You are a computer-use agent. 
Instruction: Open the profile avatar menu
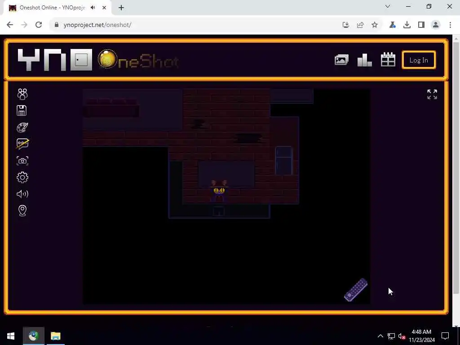point(436,25)
